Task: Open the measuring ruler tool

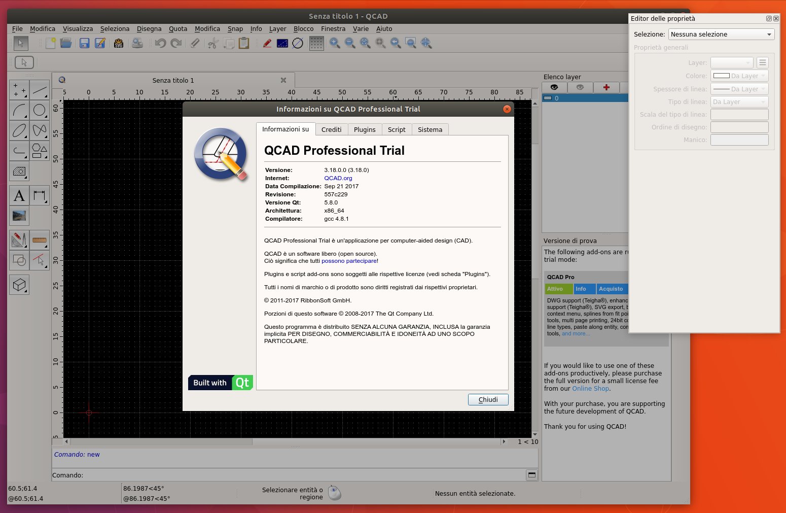Action: click(x=40, y=240)
